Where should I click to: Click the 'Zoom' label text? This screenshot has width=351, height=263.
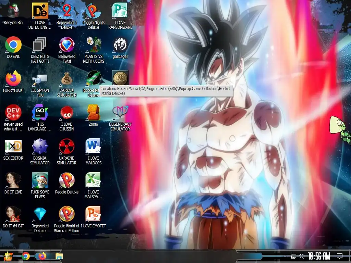(x=93, y=124)
